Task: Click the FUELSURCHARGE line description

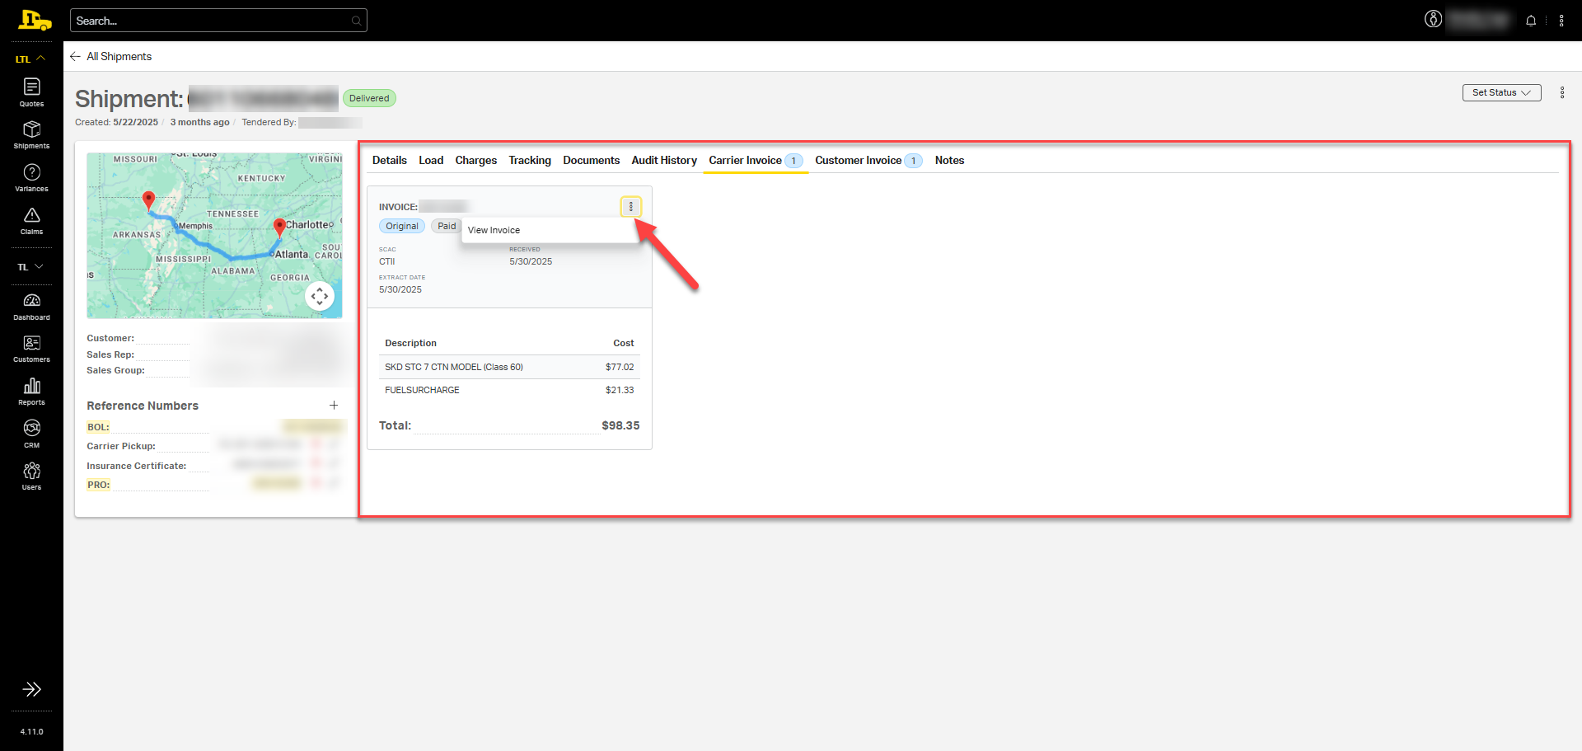Action: (x=422, y=390)
